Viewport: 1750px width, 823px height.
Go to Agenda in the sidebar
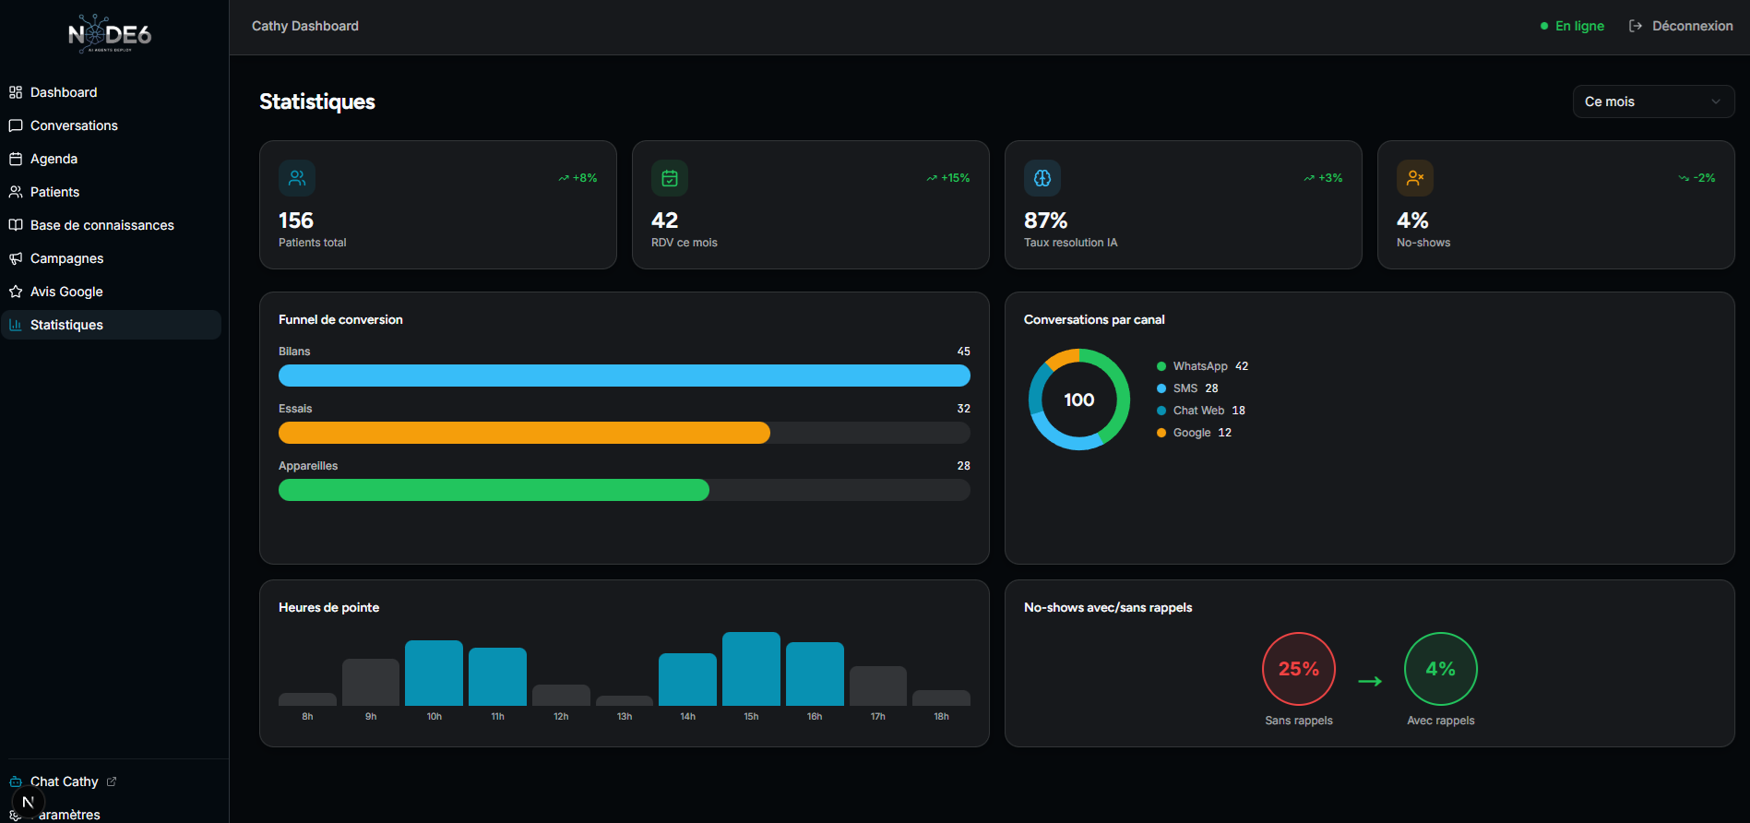pyautogui.click(x=54, y=159)
